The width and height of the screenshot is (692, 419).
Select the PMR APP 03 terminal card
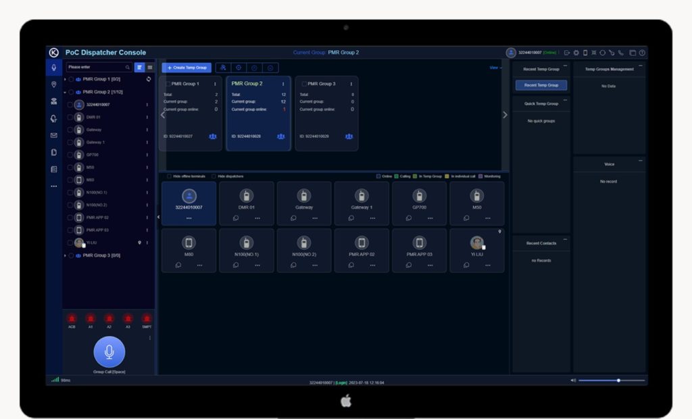click(419, 250)
